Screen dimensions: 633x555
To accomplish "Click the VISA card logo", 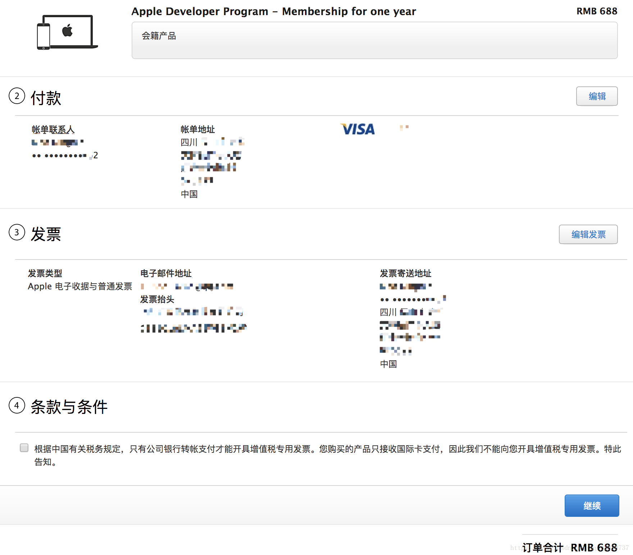I will click(x=358, y=129).
